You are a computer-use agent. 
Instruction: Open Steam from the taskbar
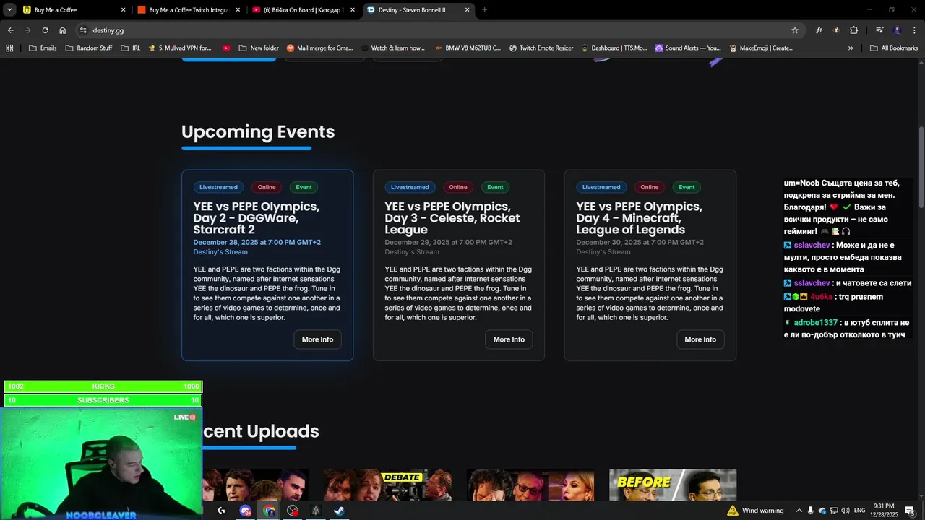click(339, 511)
